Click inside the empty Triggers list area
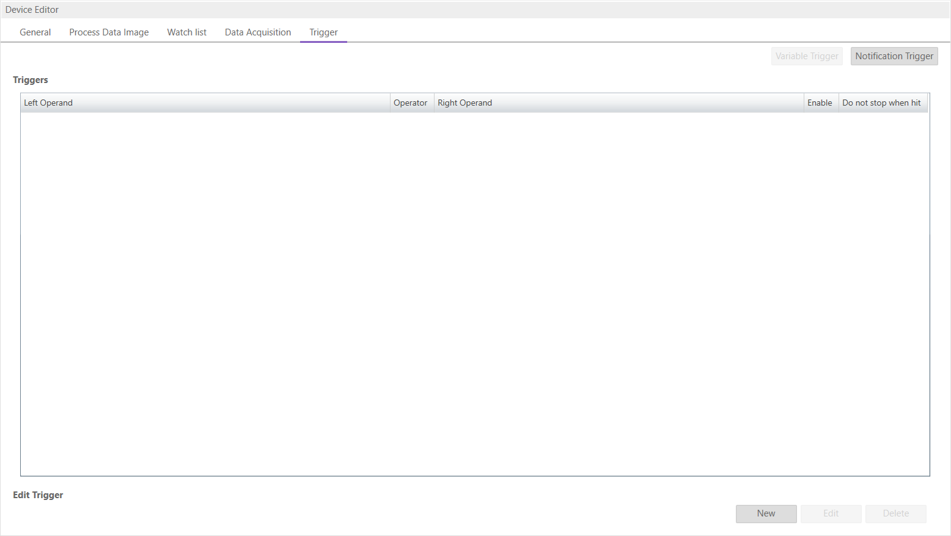Screen dimensions: 951x536 [474, 293]
